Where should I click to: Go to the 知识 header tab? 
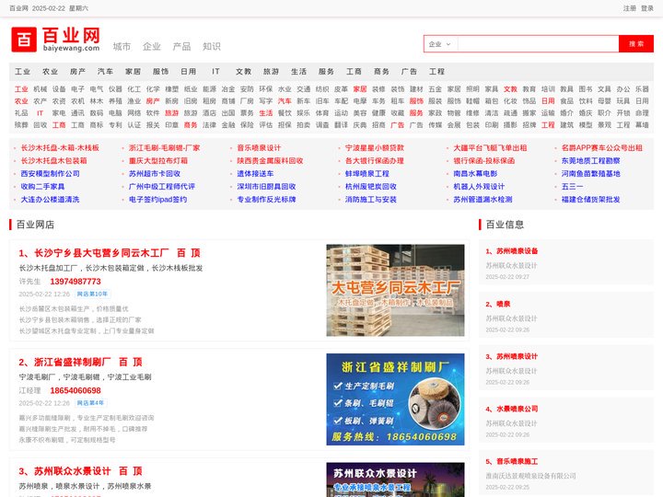pyautogui.click(x=212, y=47)
